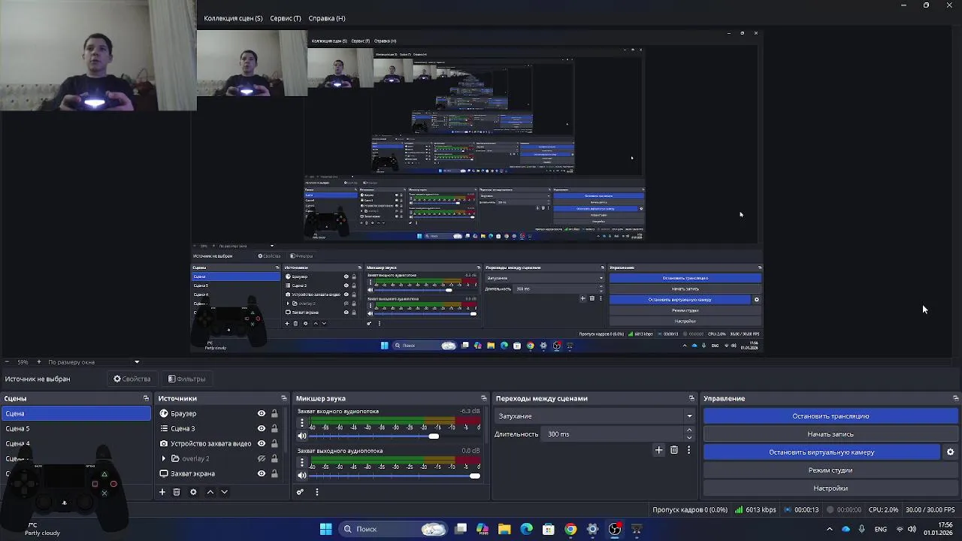
Task: Toggle lock on Захват экрана source
Action: click(274, 473)
